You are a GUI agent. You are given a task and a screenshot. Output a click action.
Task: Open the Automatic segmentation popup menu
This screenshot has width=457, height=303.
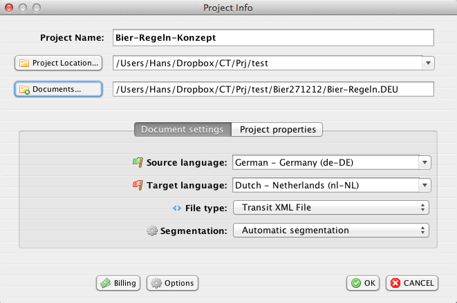[331, 231]
